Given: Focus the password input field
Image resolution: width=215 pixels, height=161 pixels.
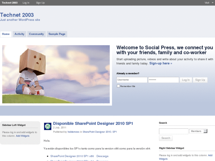Looking at the screenshot, I should (x=164, y=80).
